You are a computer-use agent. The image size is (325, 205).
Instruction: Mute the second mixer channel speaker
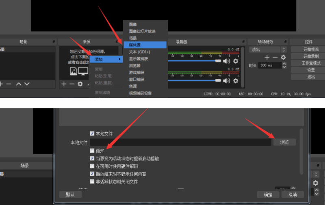[x=227, y=81]
